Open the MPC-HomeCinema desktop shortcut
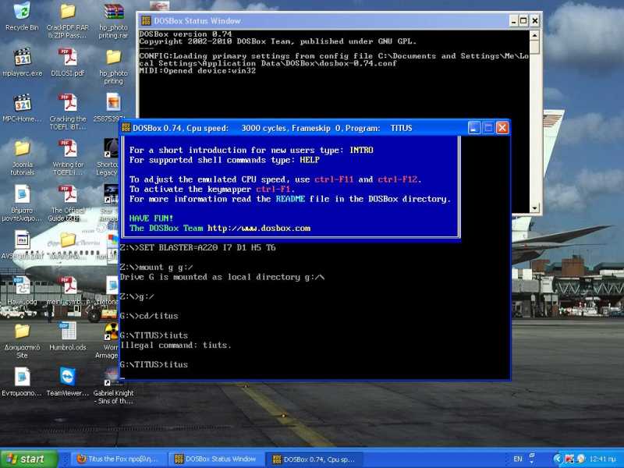Viewport: 624px width, 468px height. click(22, 104)
